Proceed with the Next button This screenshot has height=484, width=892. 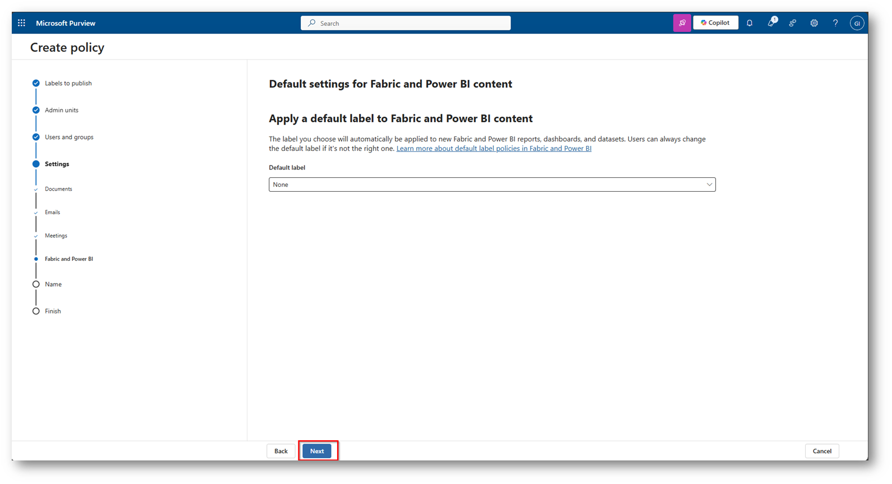pos(317,451)
